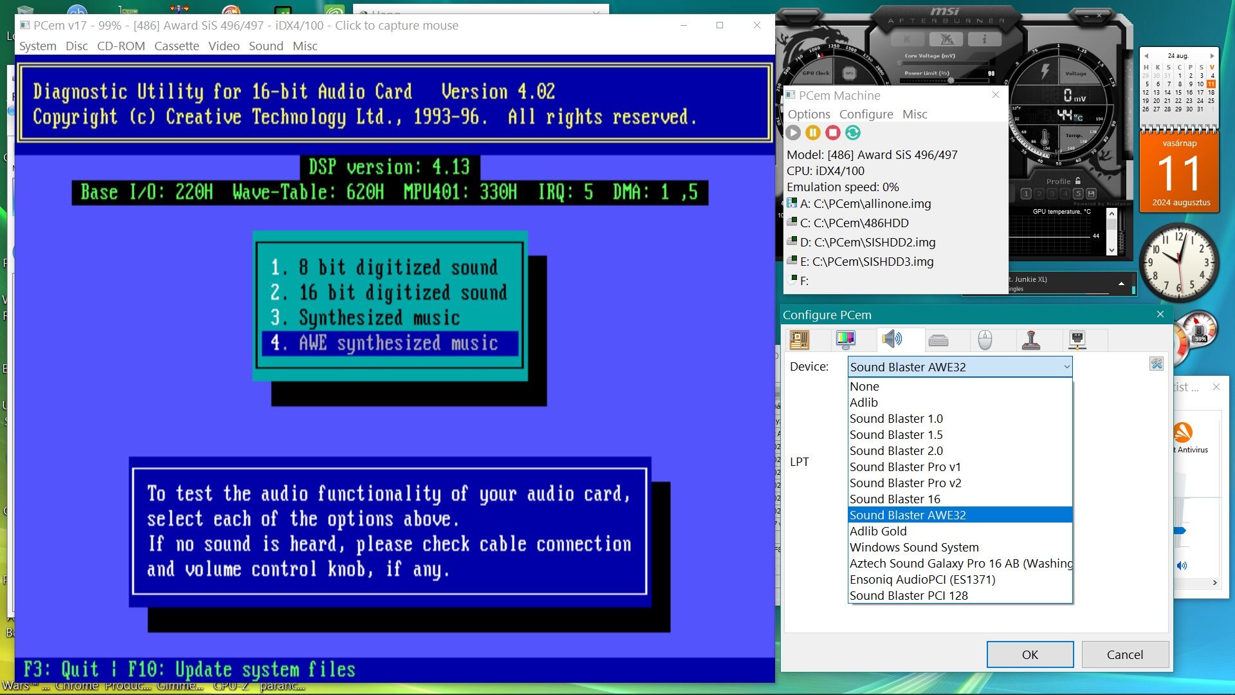
Task: Click the analog clock gadget
Action: 1179,262
